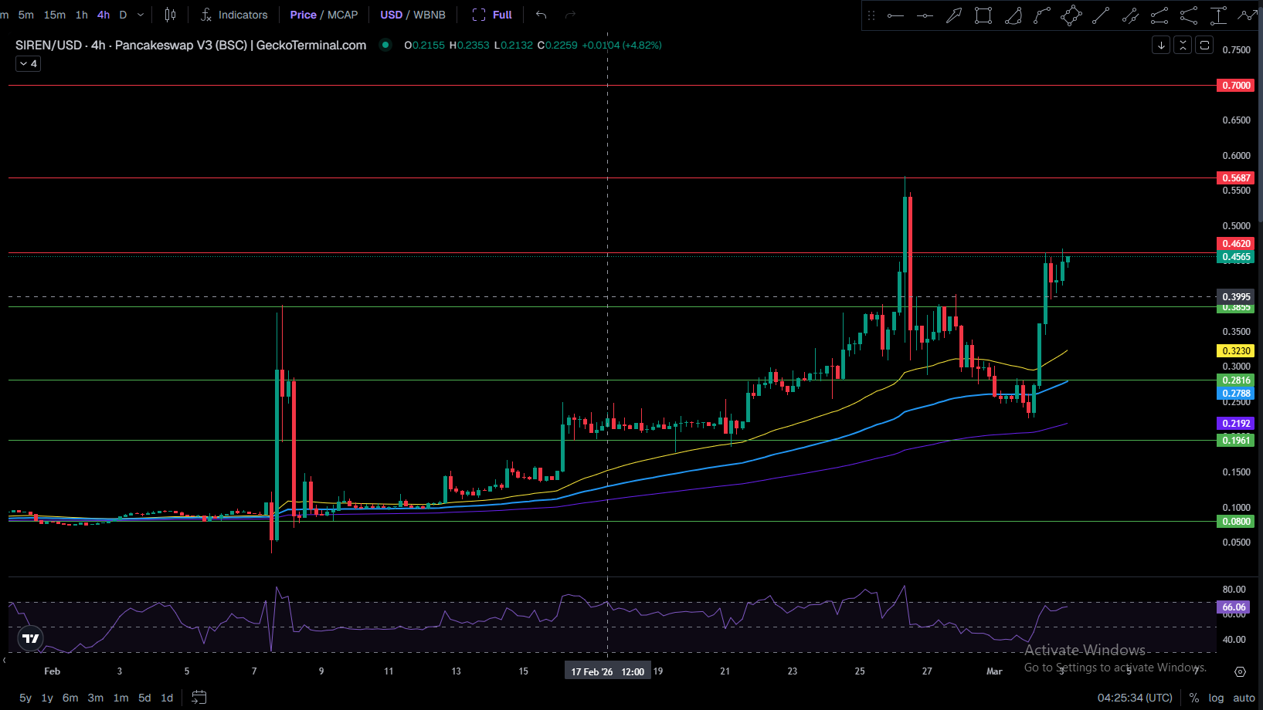This screenshot has width=1263, height=710.
Task: Click the TradingView logo on the chart
Action: point(31,638)
